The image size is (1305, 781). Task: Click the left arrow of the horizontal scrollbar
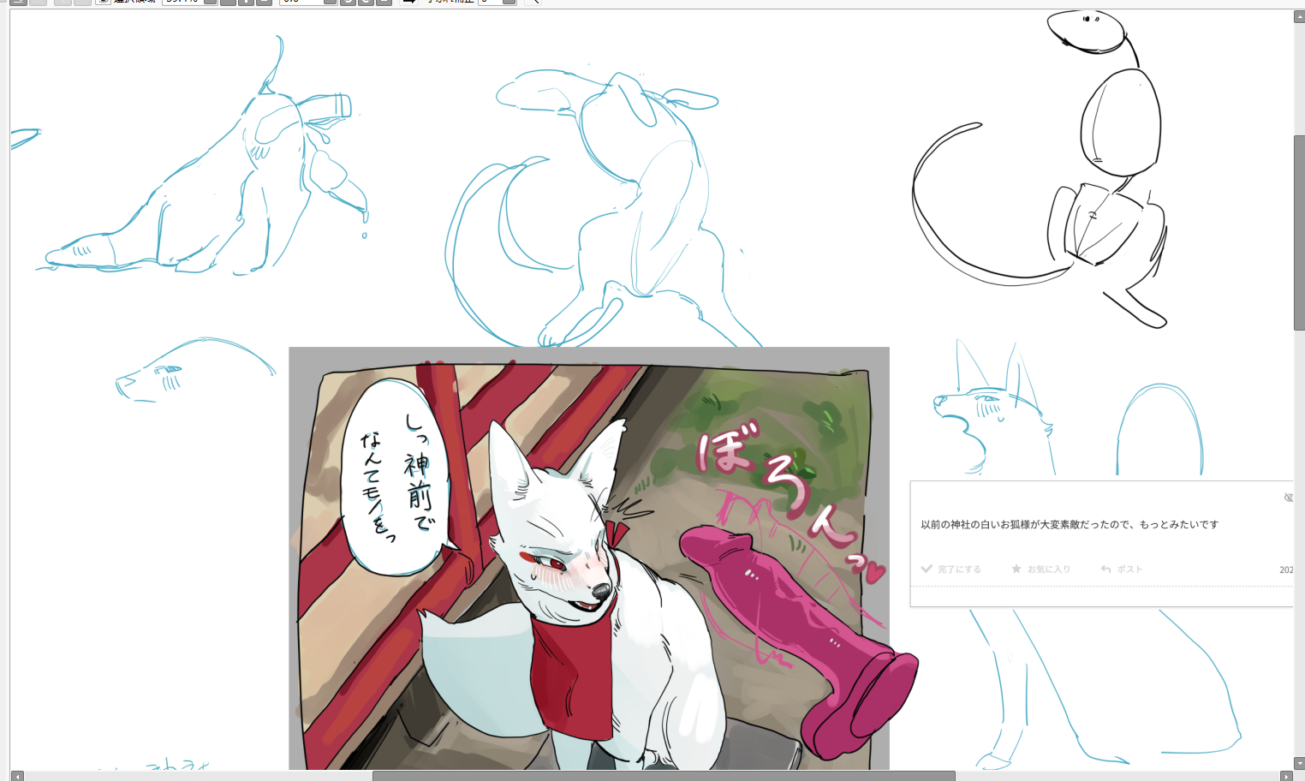tap(17, 776)
